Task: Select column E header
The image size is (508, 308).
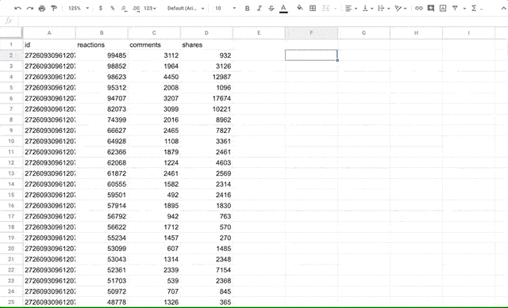Action: pos(259,33)
